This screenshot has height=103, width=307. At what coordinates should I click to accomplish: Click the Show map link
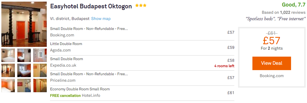pos(101,19)
